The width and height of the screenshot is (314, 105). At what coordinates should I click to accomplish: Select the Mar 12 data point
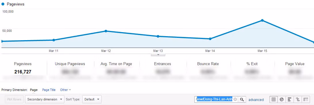(x=106, y=31)
